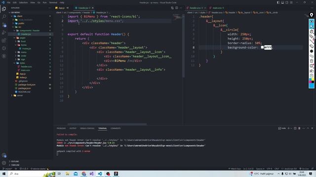Open package.json in explorer
This screenshot has width=316, height=177.
pos(24,88)
